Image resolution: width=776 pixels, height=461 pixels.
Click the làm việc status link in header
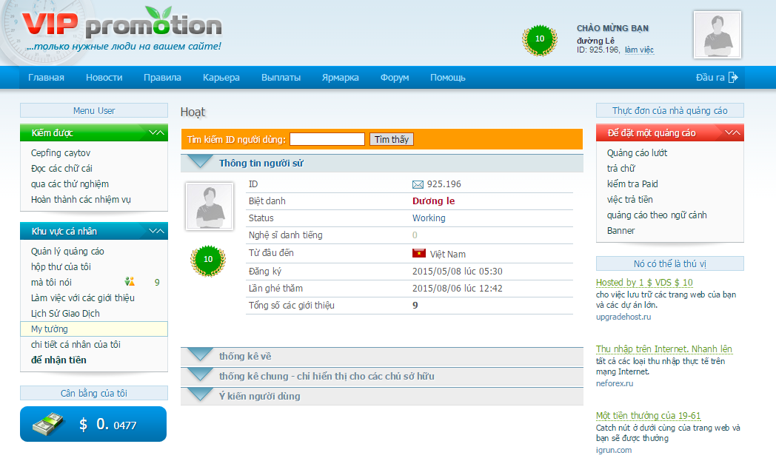pos(639,50)
